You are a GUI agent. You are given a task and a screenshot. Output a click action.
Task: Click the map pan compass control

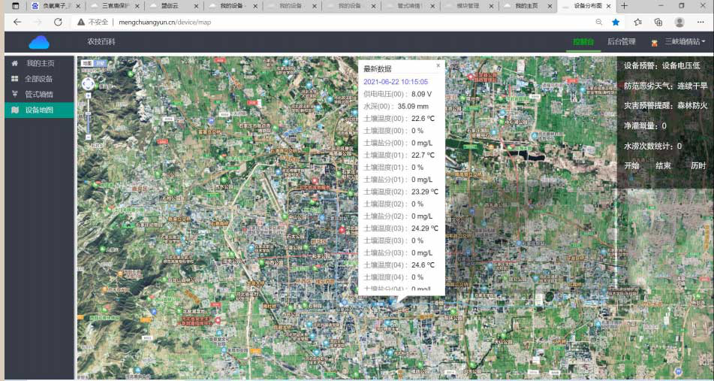click(89, 84)
